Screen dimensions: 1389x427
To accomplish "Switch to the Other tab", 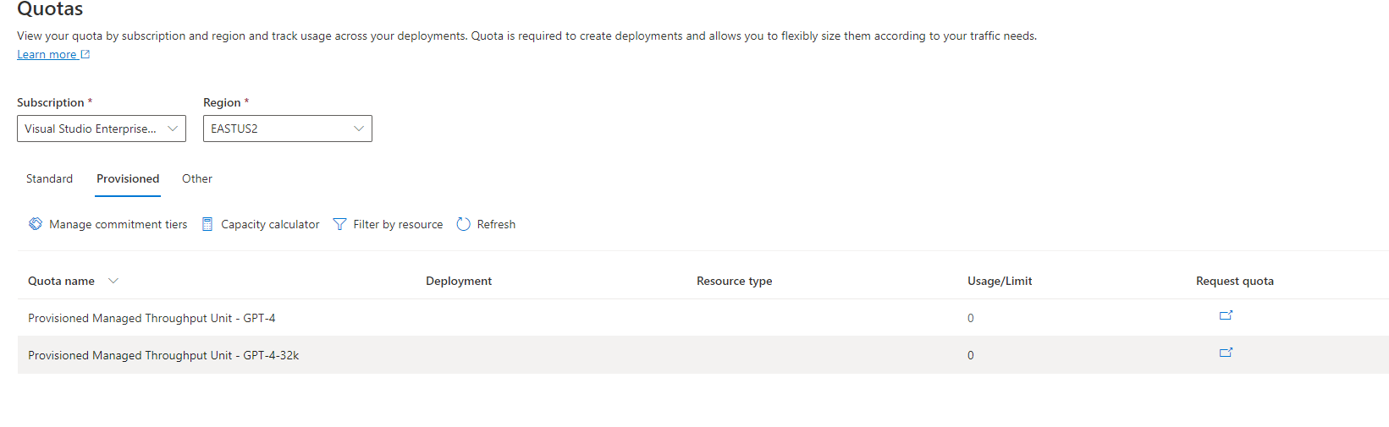I will pyautogui.click(x=197, y=178).
